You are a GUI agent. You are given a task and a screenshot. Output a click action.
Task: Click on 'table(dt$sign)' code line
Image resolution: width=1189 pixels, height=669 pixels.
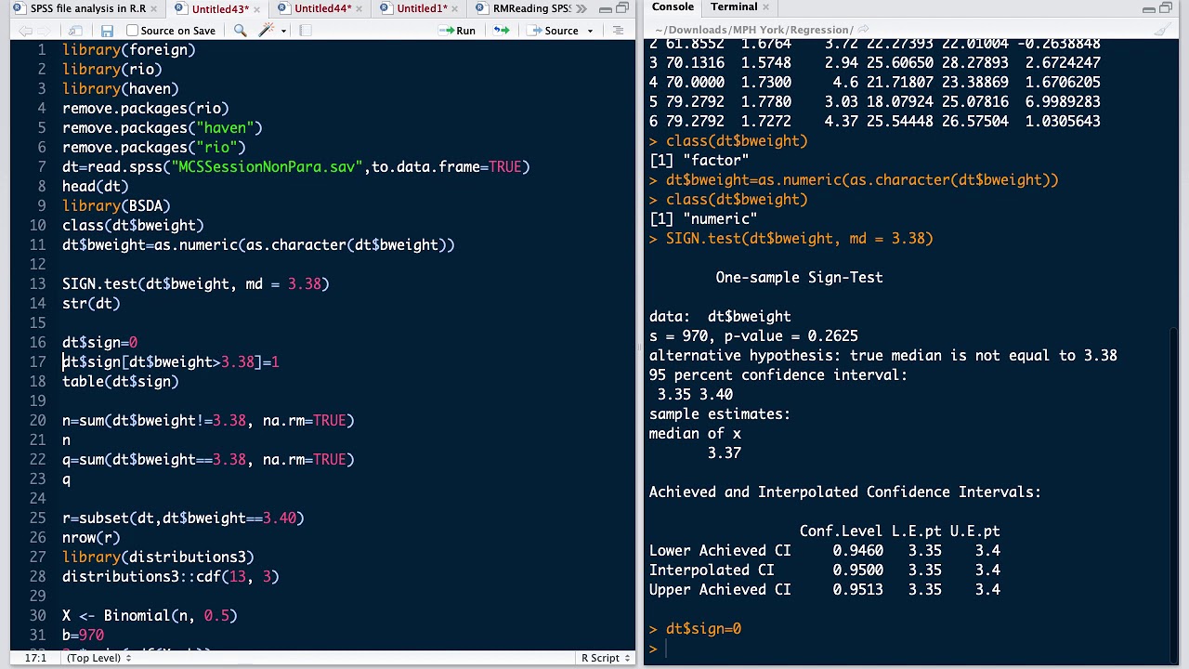coord(121,382)
